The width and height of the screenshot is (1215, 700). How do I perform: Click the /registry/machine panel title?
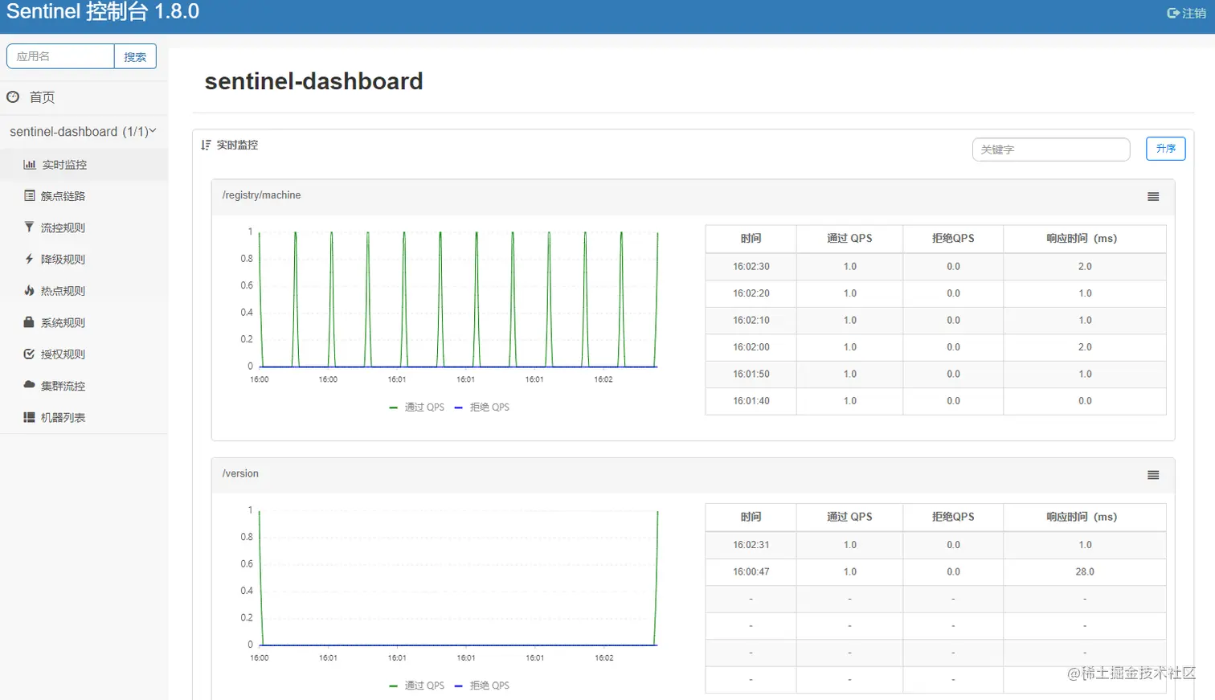(261, 195)
